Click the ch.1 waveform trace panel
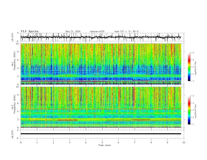207x160 pixels. coord(102,37)
